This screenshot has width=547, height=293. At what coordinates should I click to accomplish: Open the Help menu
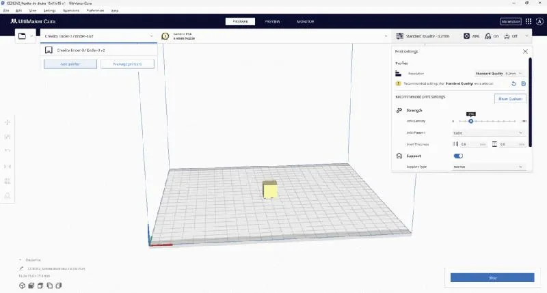click(115, 10)
